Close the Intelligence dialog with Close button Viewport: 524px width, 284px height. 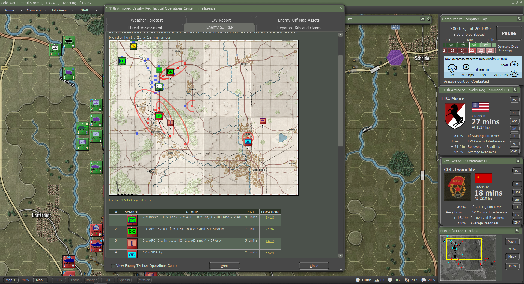[x=314, y=266]
